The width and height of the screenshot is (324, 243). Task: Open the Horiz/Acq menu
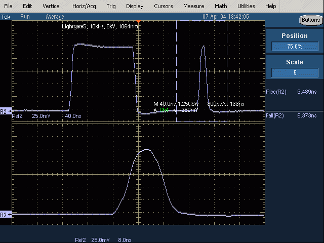84,7
